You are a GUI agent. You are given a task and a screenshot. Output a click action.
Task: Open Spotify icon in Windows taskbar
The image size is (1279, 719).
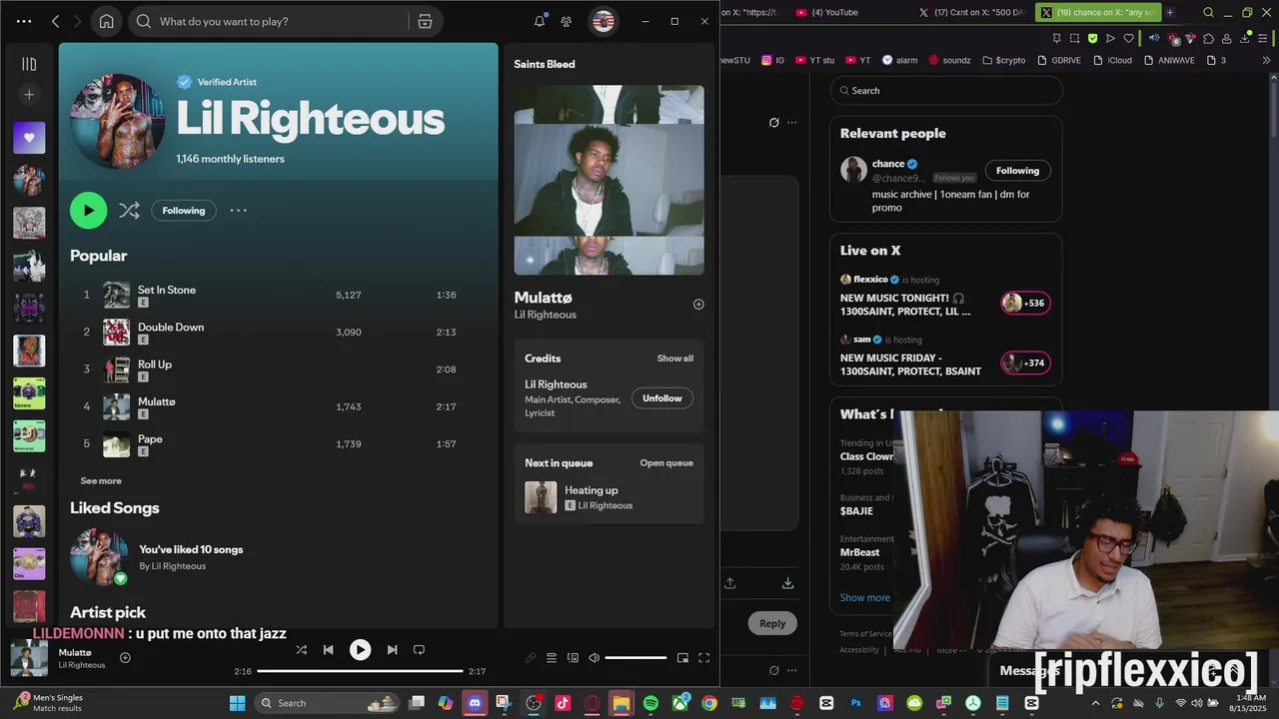point(650,703)
